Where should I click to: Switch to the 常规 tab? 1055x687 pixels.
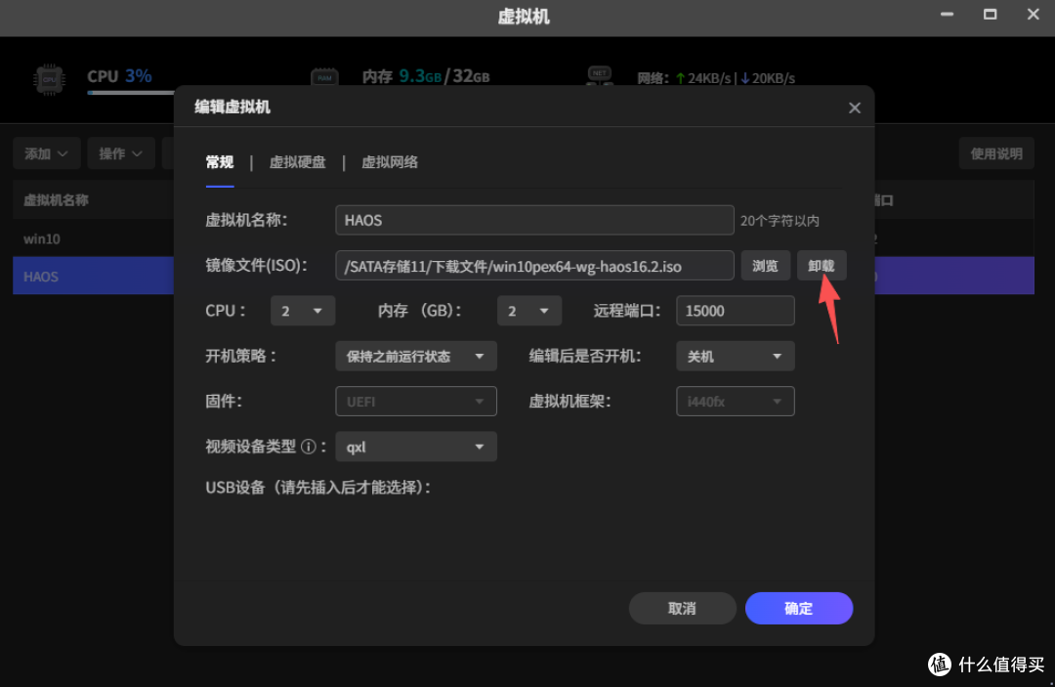(220, 162)
